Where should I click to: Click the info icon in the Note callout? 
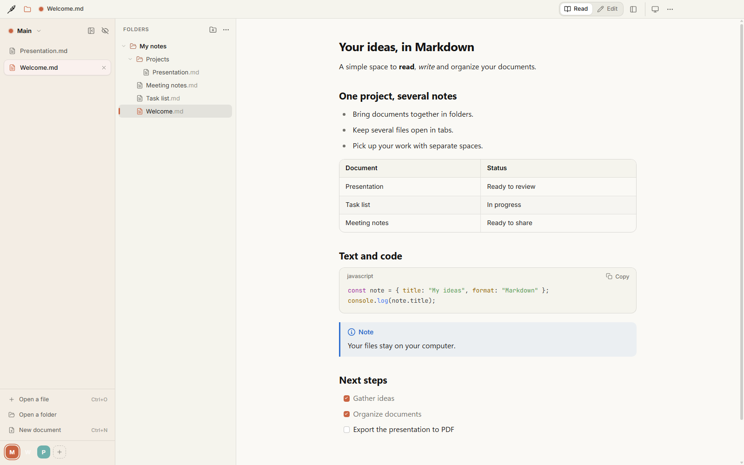(x=352, y=332)
